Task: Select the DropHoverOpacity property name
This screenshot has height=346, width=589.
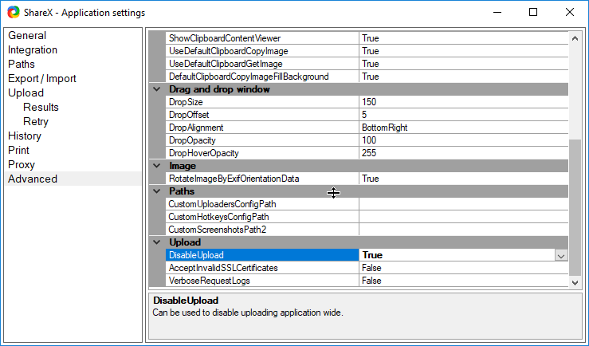Action: 262,153
